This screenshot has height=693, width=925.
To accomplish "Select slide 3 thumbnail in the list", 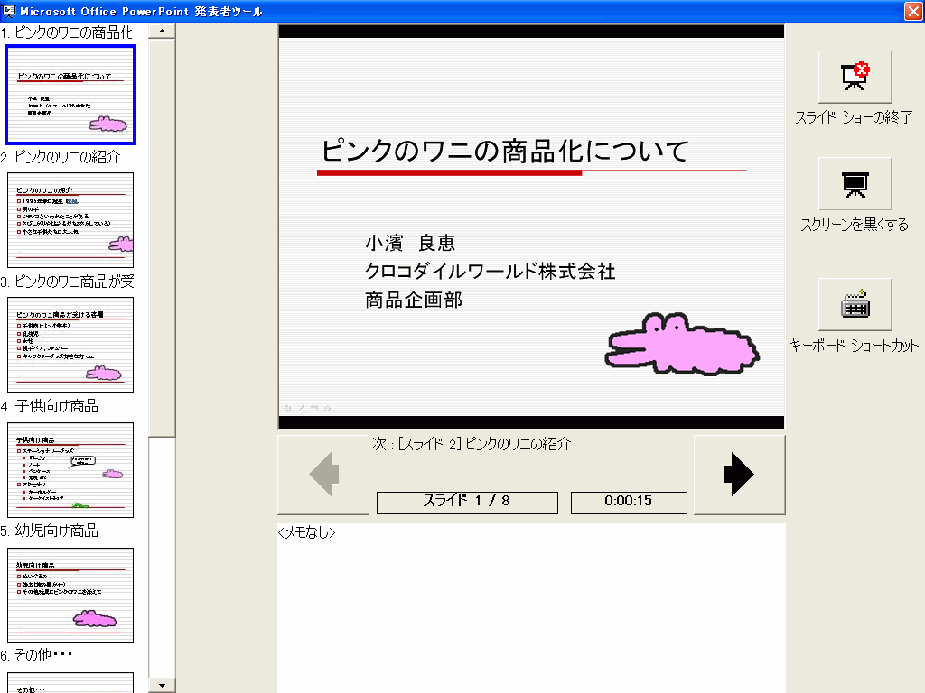I will coord(70,344).
